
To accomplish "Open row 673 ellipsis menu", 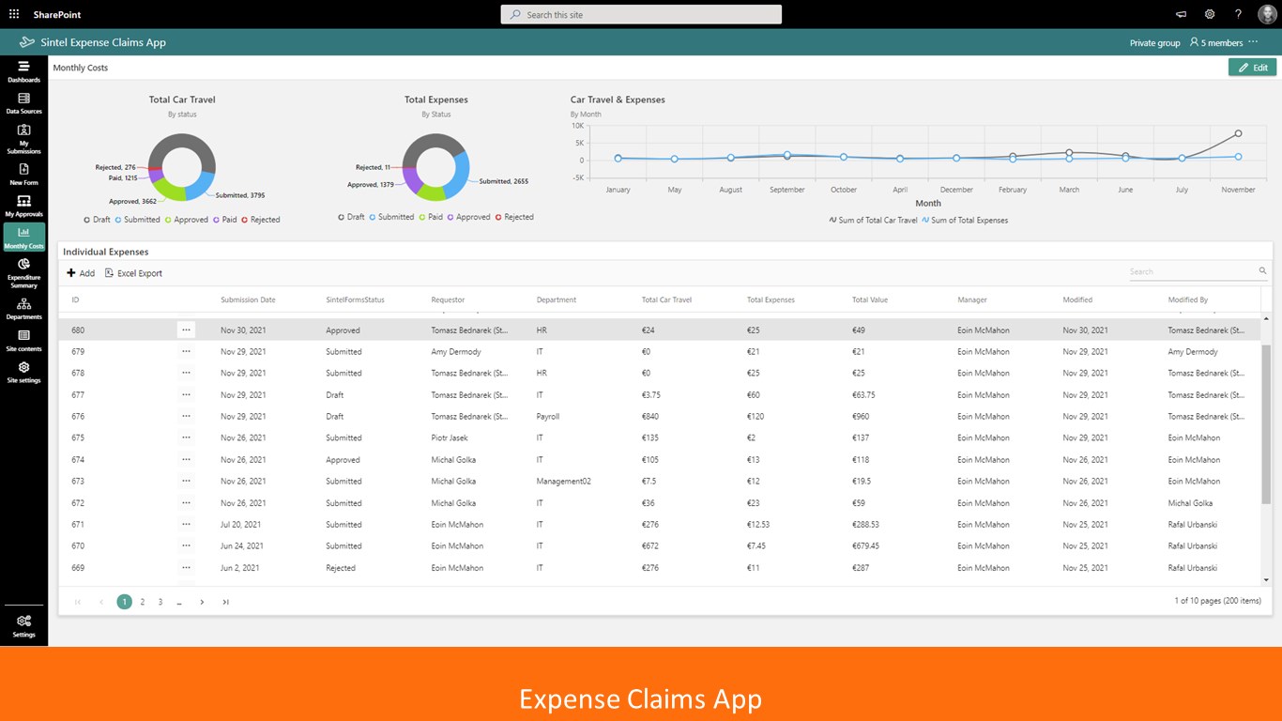I will coord(186,481).
